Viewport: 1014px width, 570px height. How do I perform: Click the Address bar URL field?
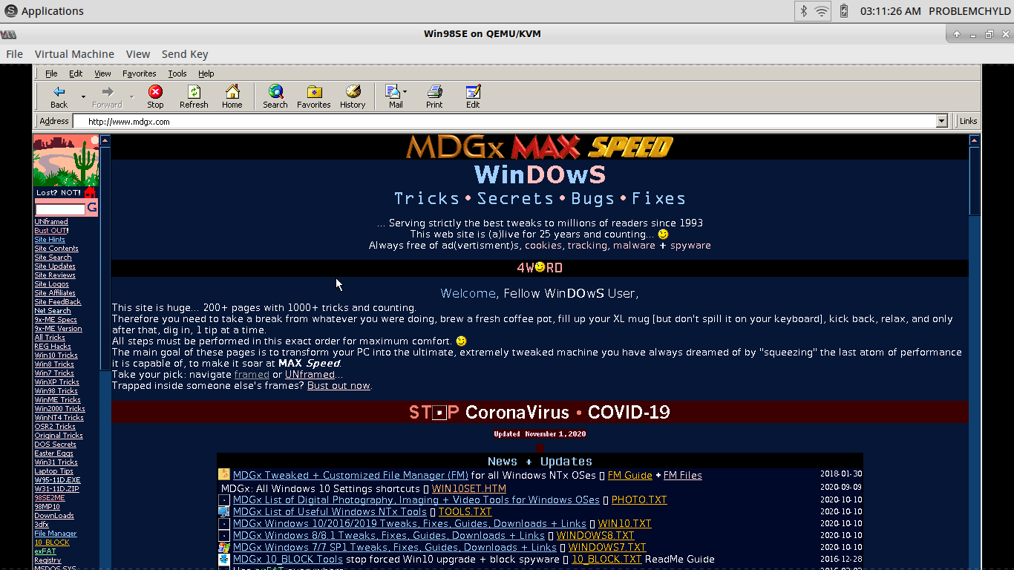(x=505, y=121)
